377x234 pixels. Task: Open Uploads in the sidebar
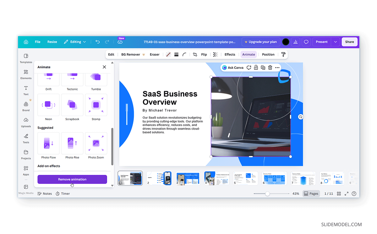pos(26,123)
